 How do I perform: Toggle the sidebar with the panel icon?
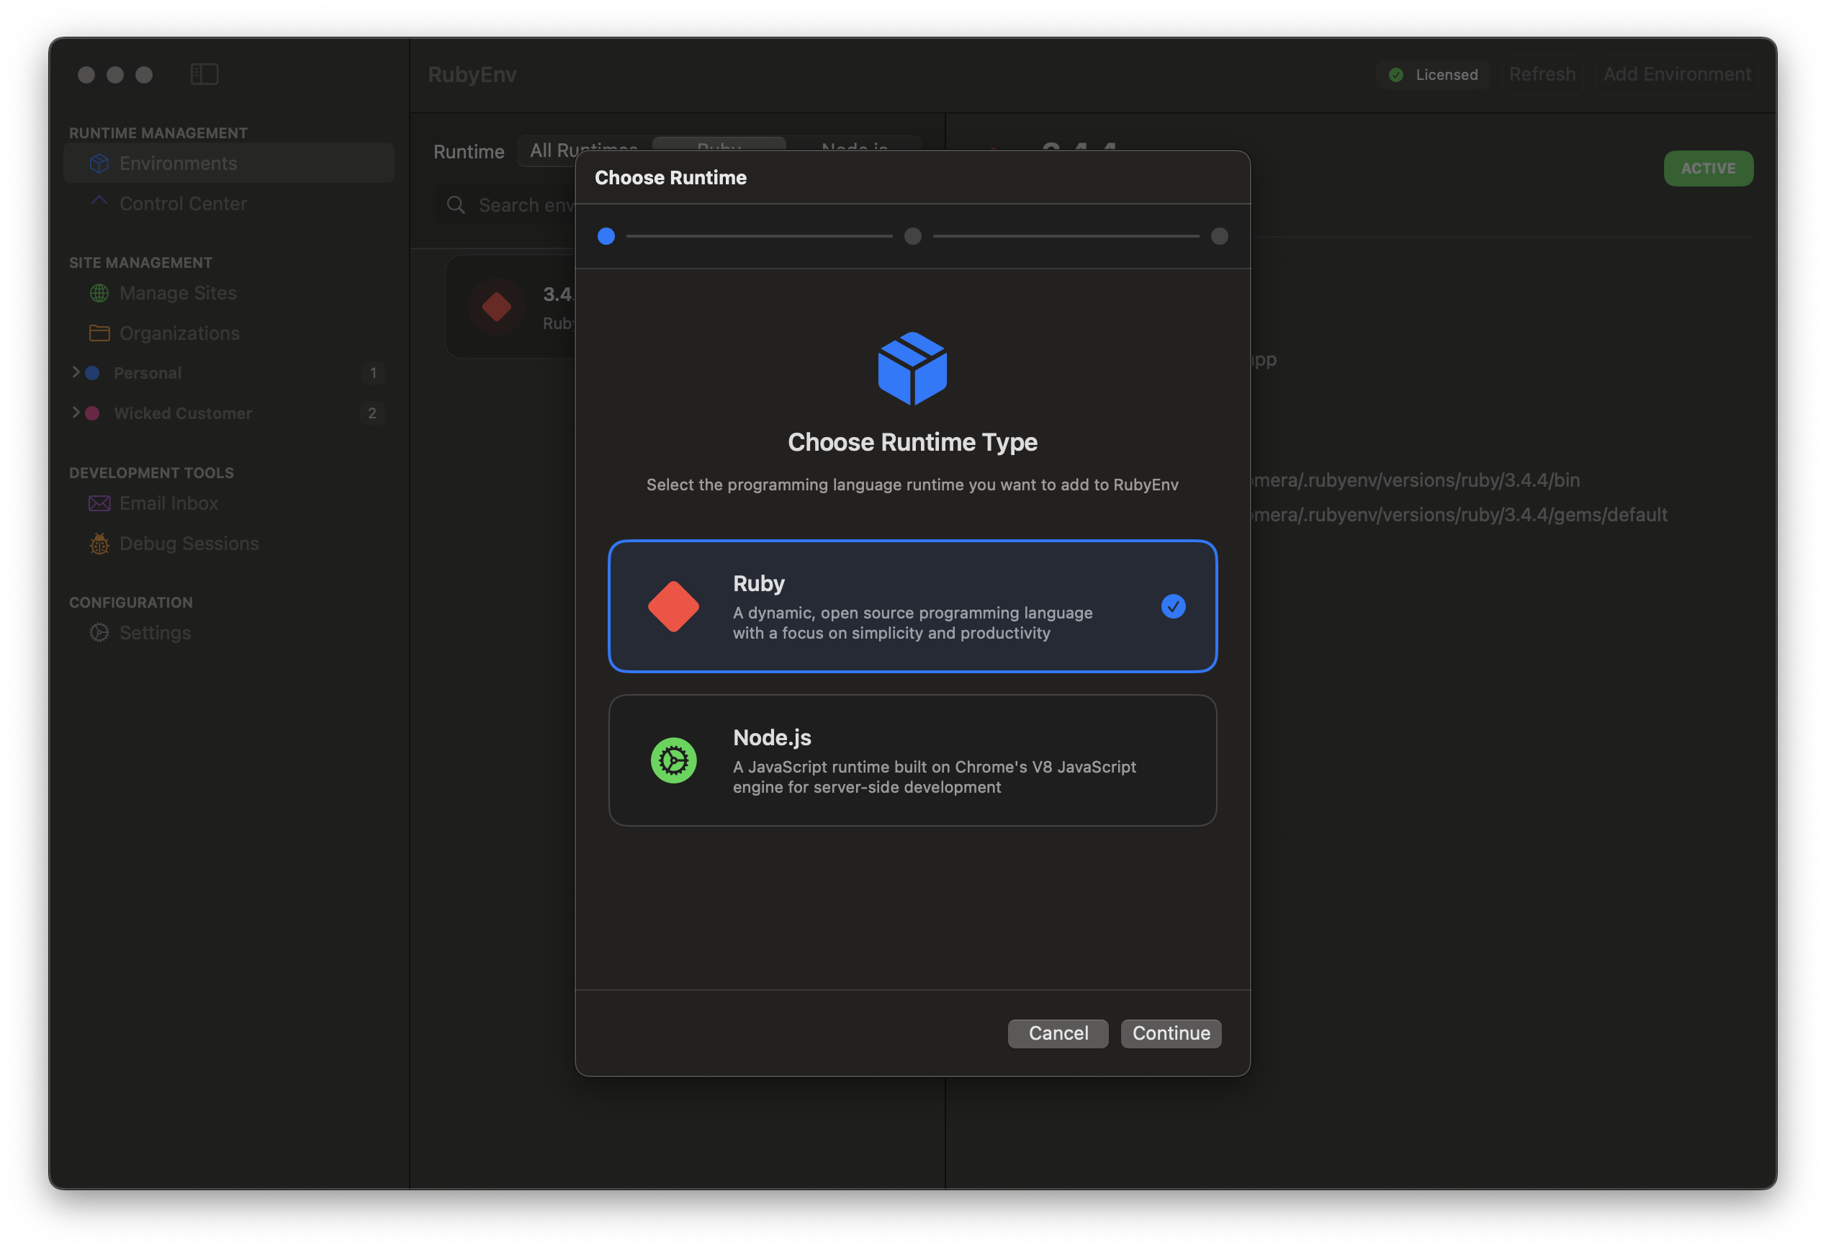204,74
